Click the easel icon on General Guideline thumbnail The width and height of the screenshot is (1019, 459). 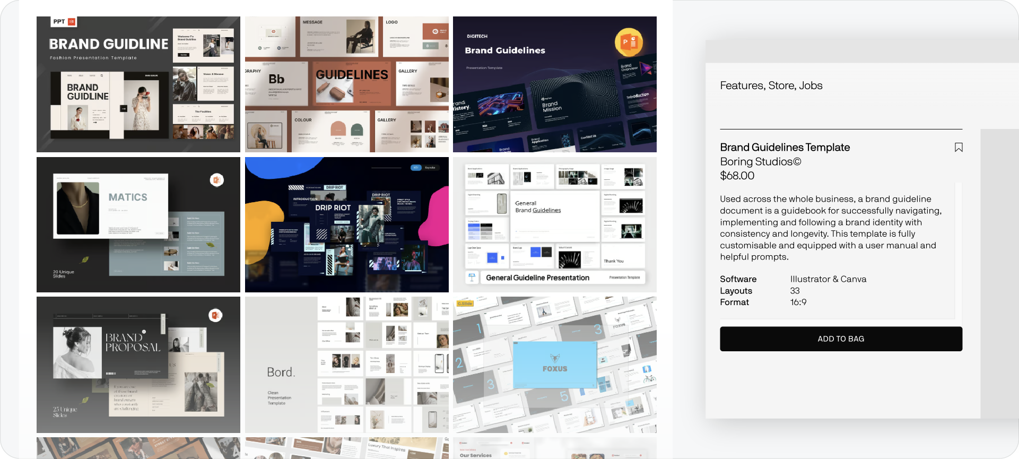(472, 278)
